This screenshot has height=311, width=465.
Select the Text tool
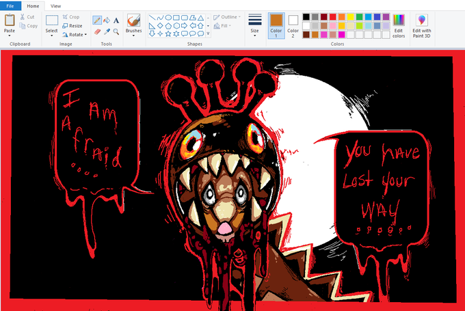click(116, 20)
